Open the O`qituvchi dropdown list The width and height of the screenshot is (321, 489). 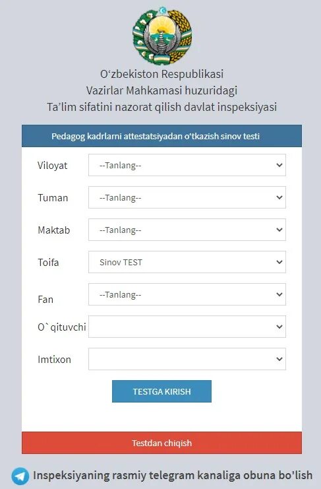pyautogui.click(x=187, y=327)
